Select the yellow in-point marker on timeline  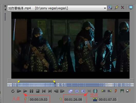tap(19, 82)
